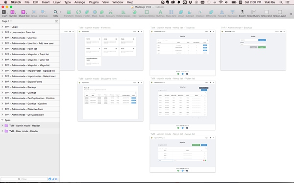Click the Outlines toolbar icon
The image size is (294, 183).
point(160,12)
